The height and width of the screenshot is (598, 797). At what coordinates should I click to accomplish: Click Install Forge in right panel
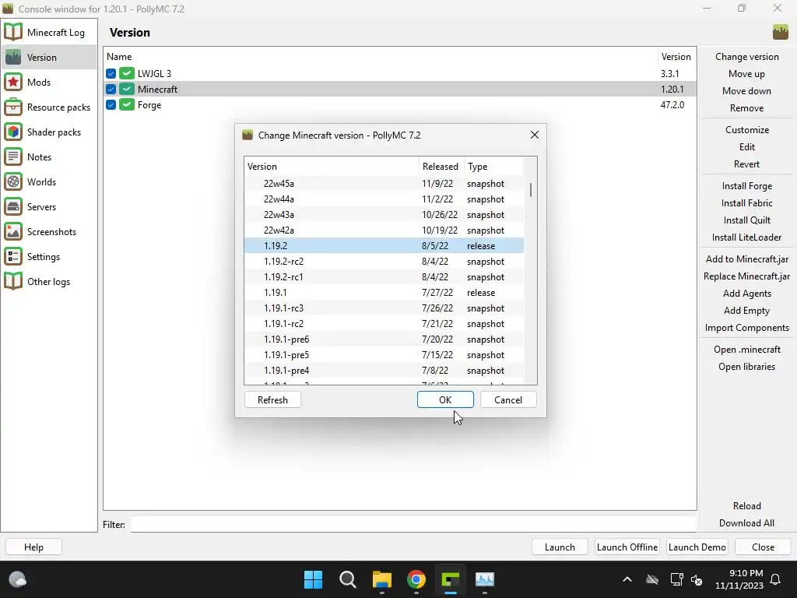pos(746,185)
